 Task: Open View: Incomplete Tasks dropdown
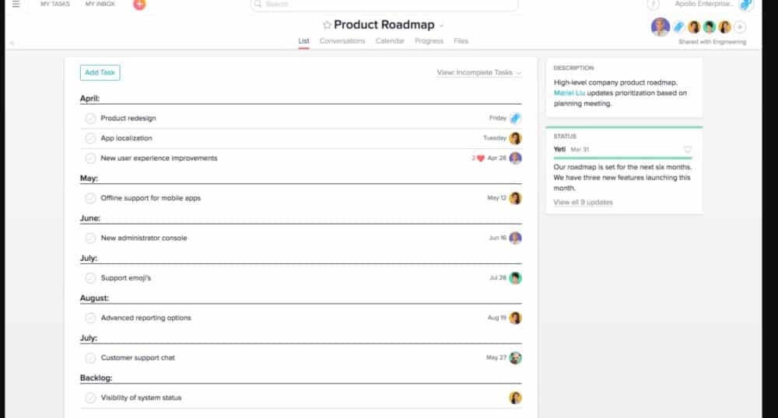tap(478, 72)
